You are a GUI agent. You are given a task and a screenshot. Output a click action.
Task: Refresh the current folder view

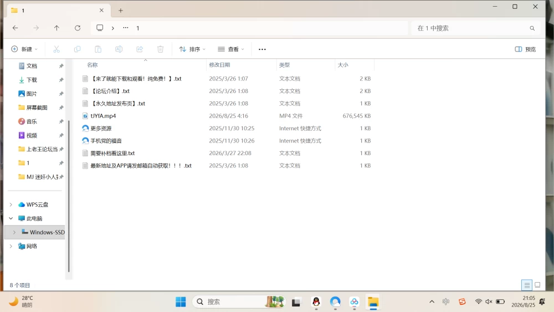tap(78, 28)
